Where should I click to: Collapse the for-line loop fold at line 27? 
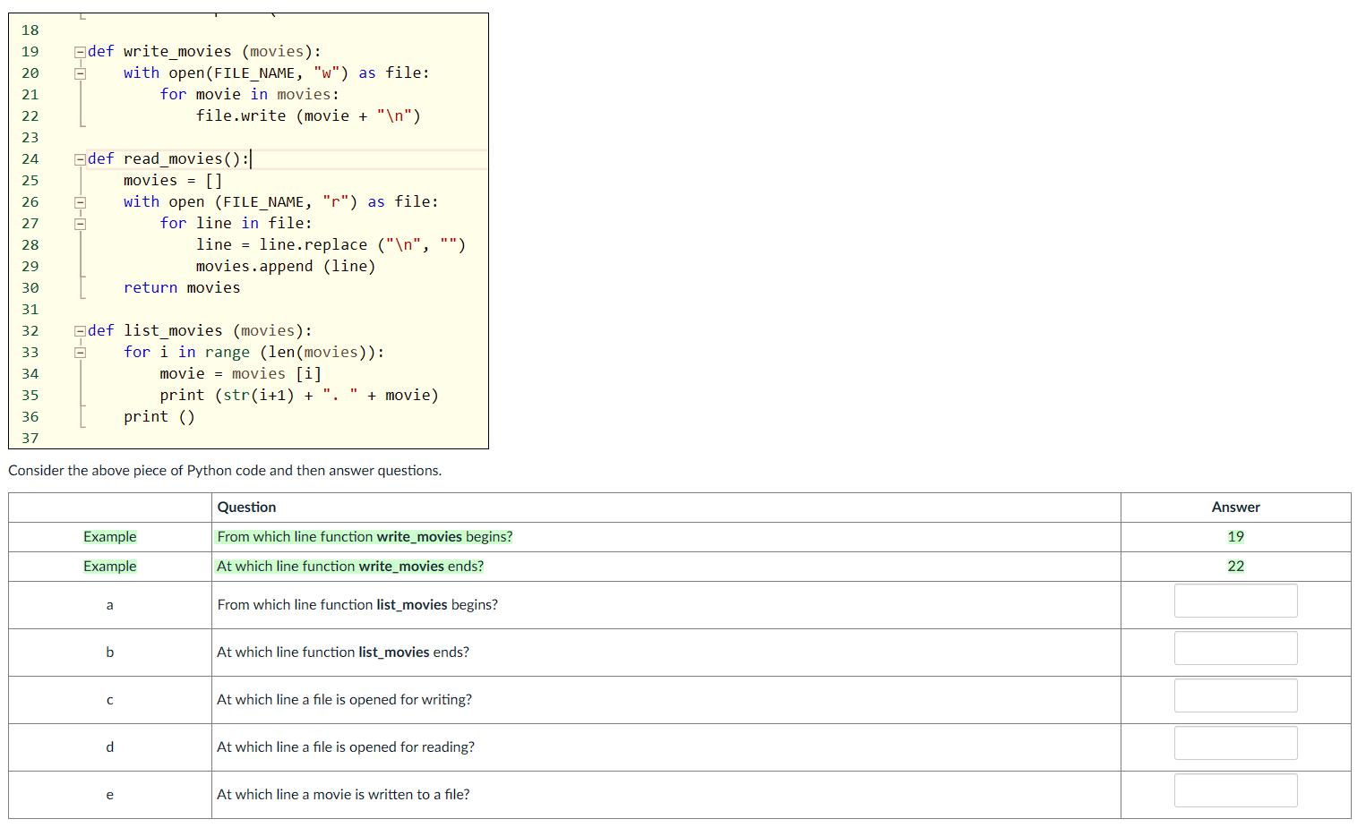(80, 224)
